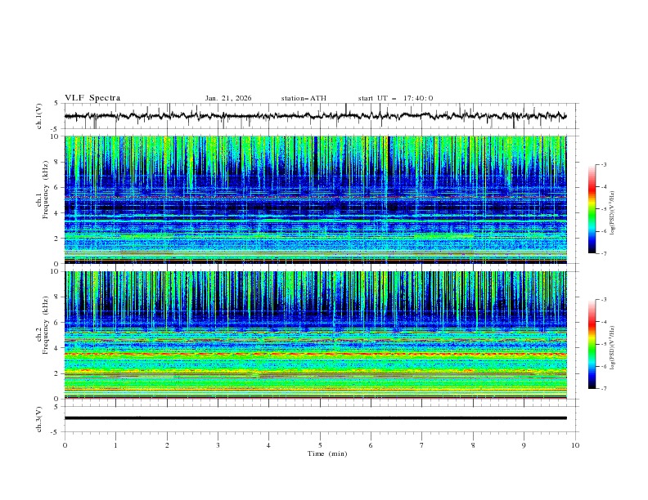Click the "VLF Spectra" title text
This screenshot has width=648, height=500.
[x=92, y=98]
